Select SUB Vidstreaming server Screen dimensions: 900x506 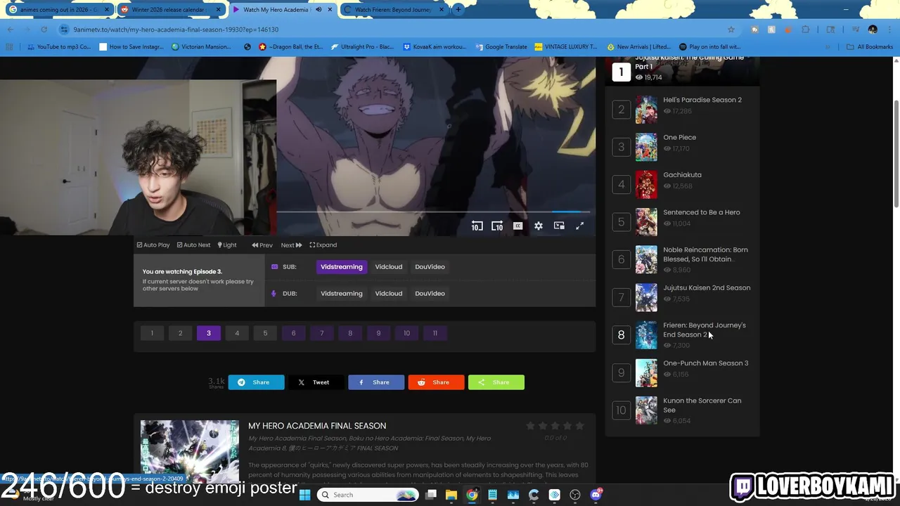click(342, 267)
